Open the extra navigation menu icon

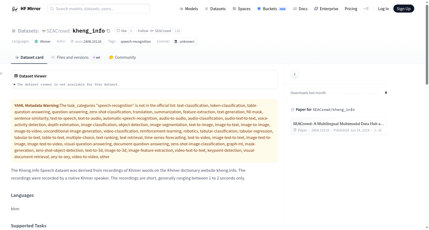coord(366,9)
